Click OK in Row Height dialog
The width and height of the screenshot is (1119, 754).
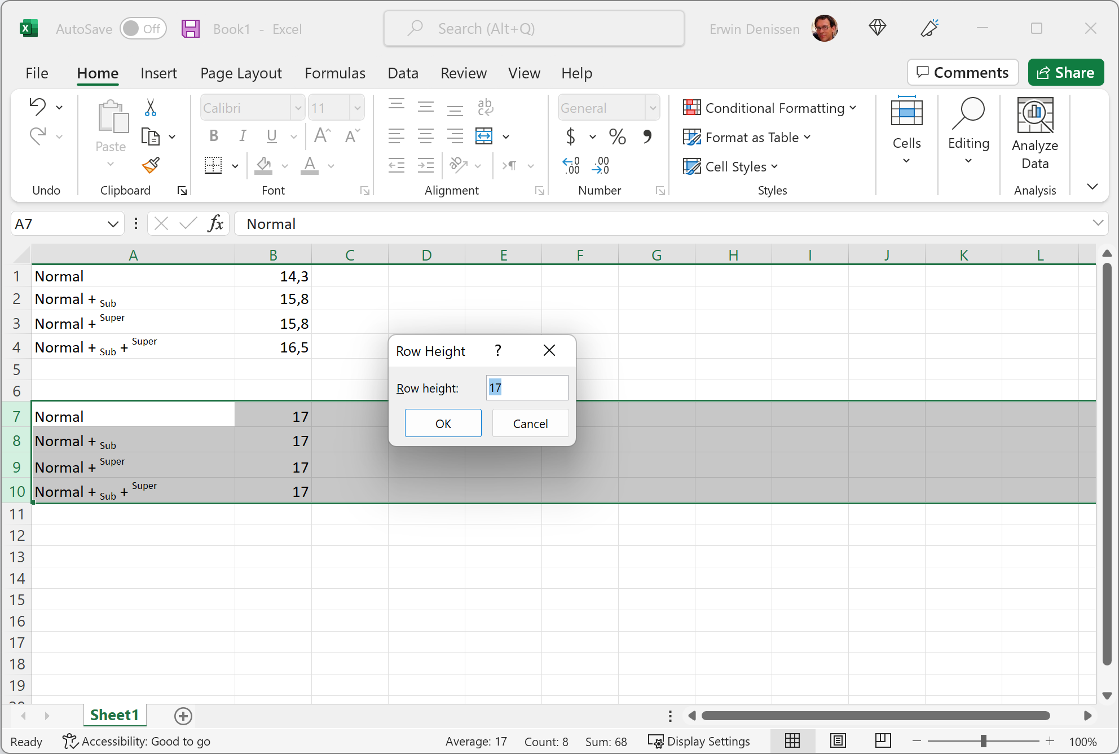443,423
